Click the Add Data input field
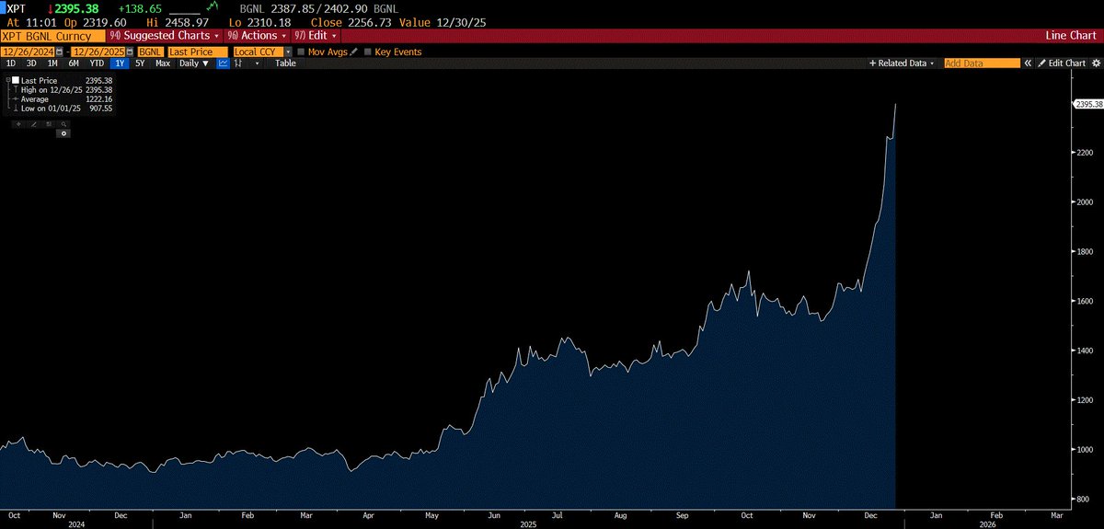 coord(982,63)
